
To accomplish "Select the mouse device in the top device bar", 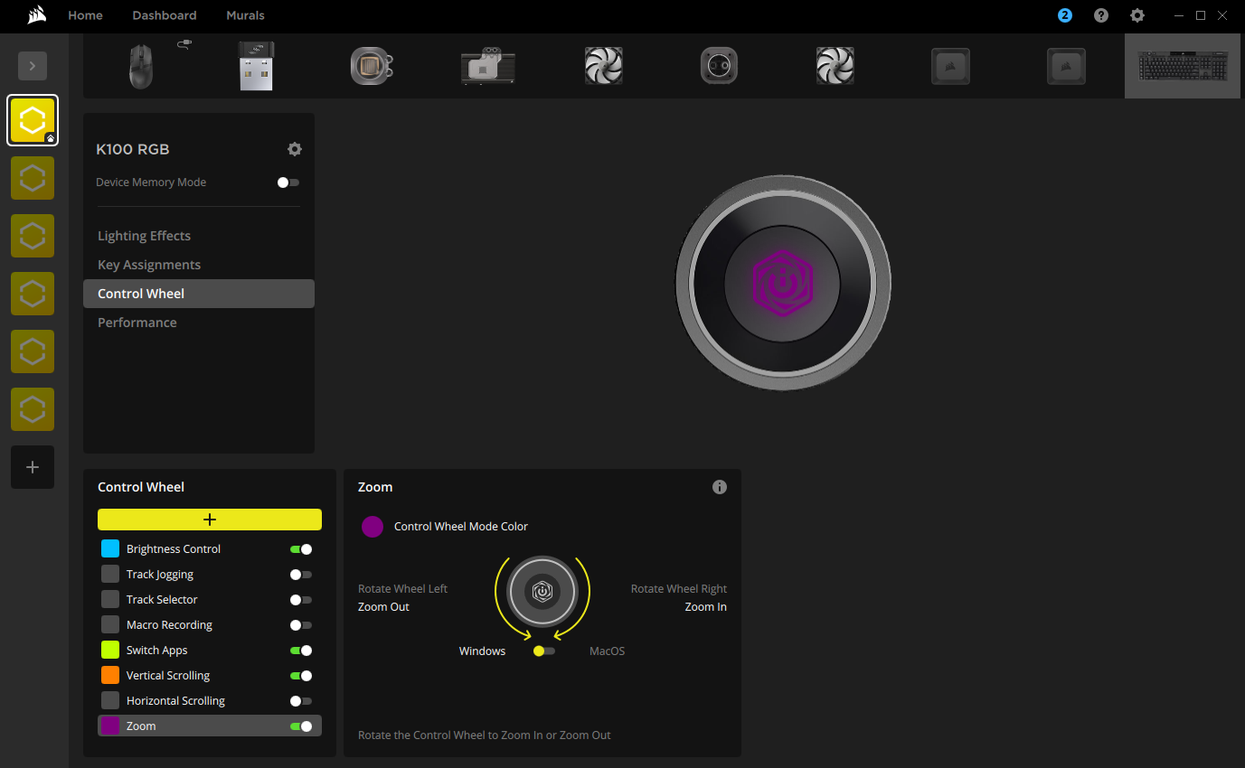I will coord(140,65).
